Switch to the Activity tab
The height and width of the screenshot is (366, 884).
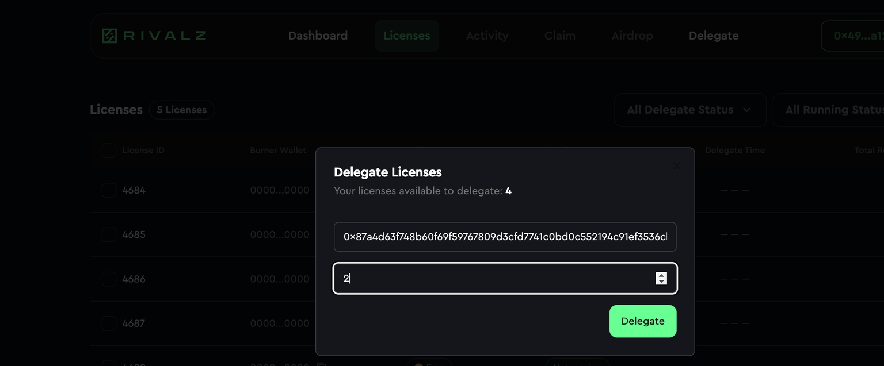coord(487,36)
